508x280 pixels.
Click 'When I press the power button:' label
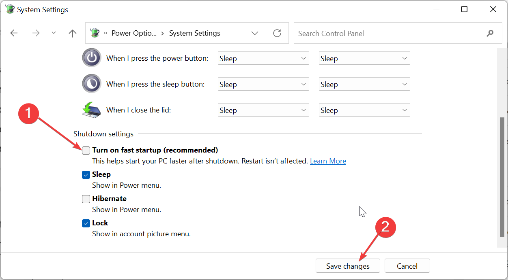click(x=157, y=58)
